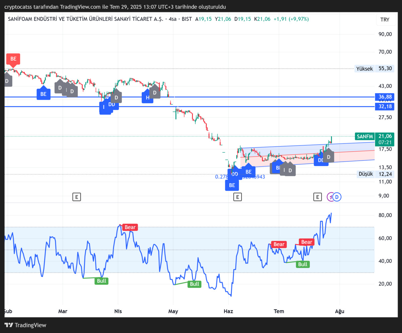The image size is (402, 333).
Task: Click the Nis month on time axis
Action: [x=118, y=311]
